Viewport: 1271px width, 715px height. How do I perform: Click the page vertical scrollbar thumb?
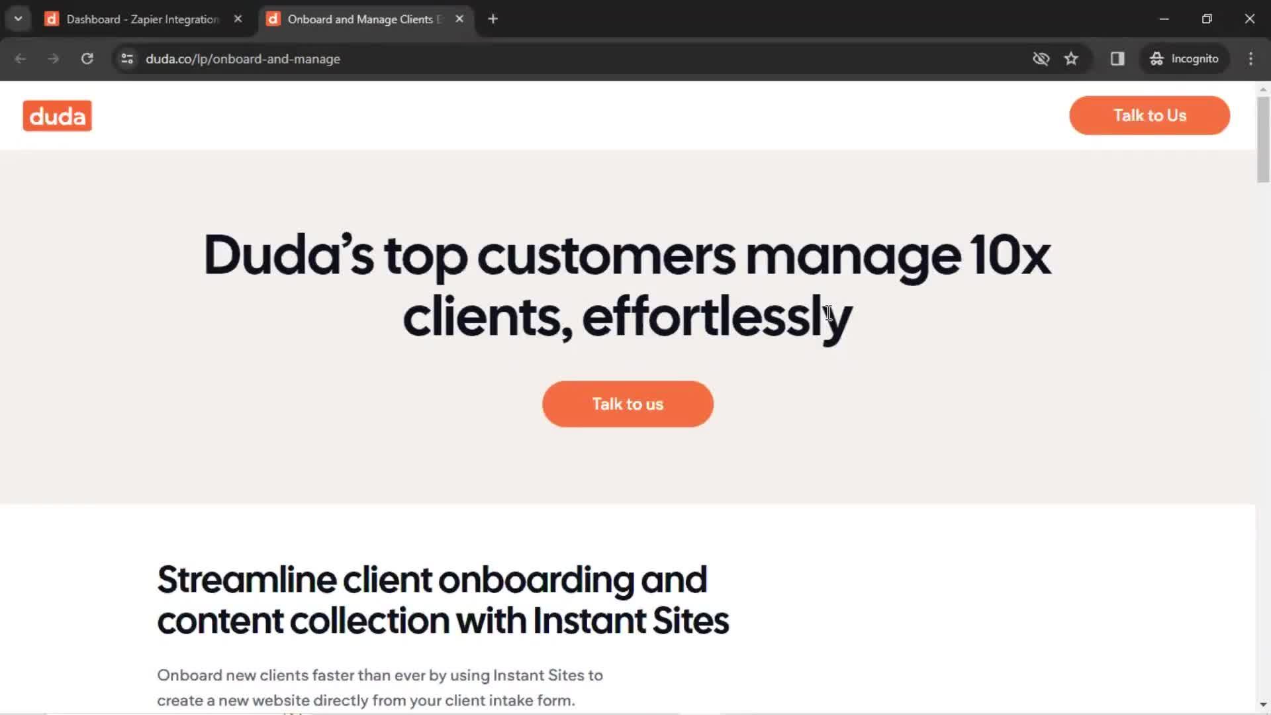(1263, 139)
